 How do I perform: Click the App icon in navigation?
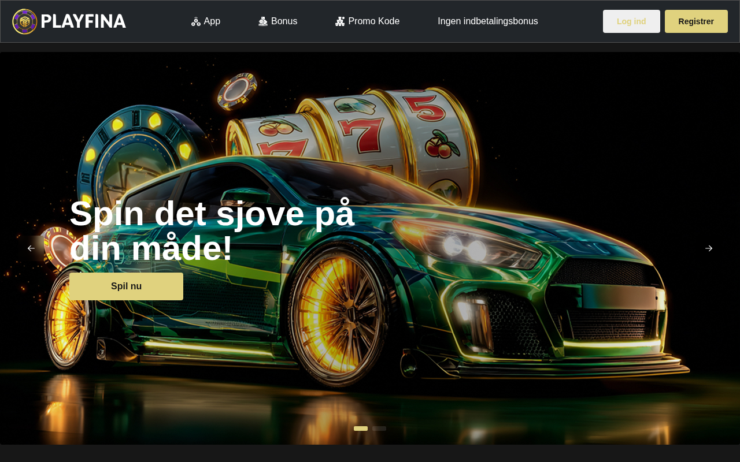196,21
